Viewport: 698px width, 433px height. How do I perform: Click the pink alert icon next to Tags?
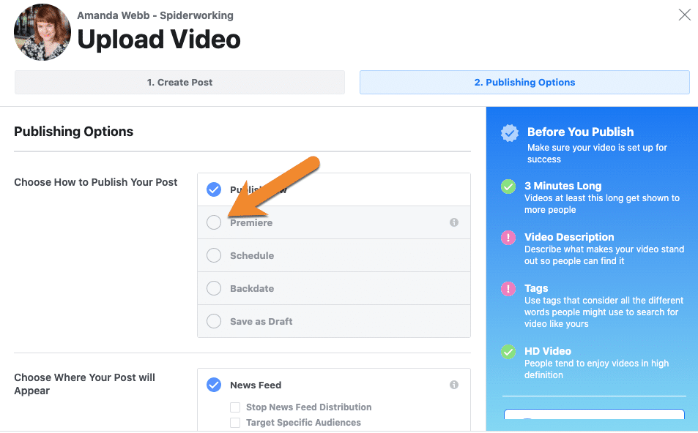pos(508,289)
